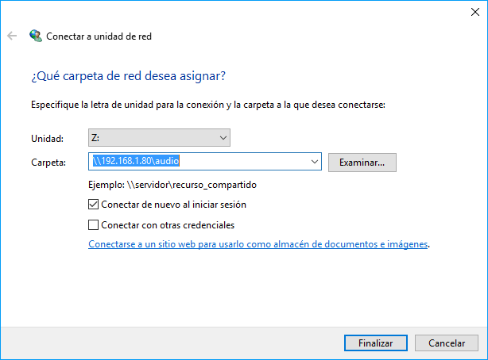The image size is (488, 360).
Task: Uncheck the Conectar de nuevo al iniciar sesión box
Action: tap(94, 205)
